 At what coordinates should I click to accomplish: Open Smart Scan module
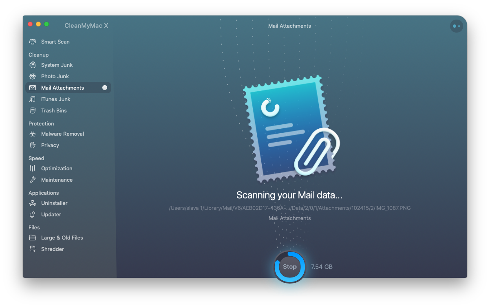pos(68,42)
